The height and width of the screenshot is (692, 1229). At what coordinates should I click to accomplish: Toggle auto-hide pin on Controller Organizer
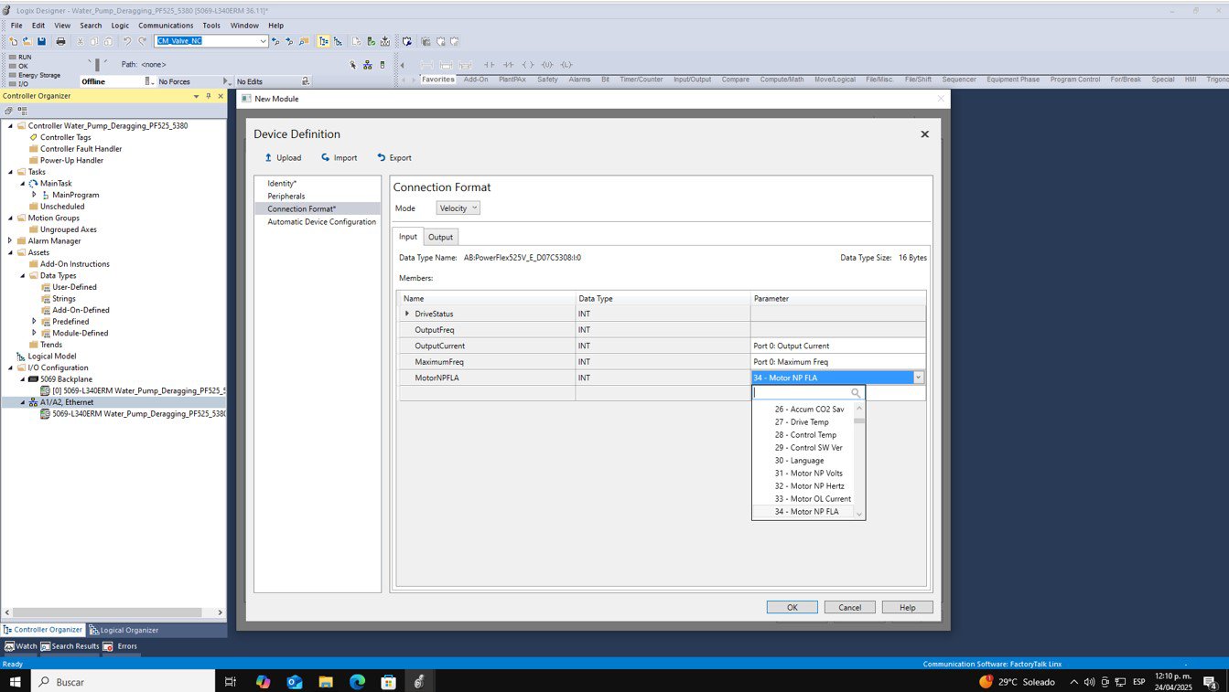tap(209, 96)
